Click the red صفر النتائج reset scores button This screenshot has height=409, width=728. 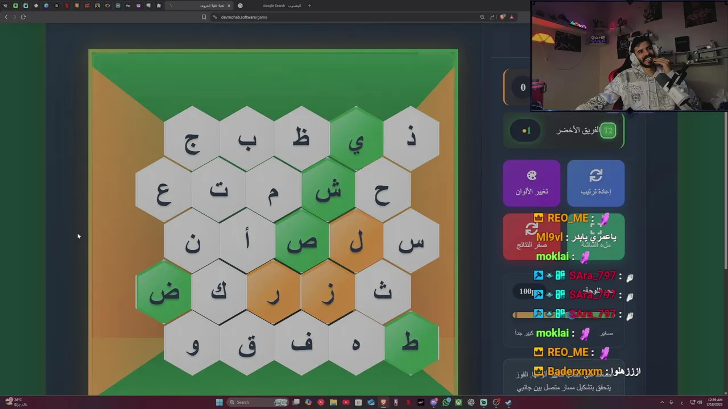[532, 236]
